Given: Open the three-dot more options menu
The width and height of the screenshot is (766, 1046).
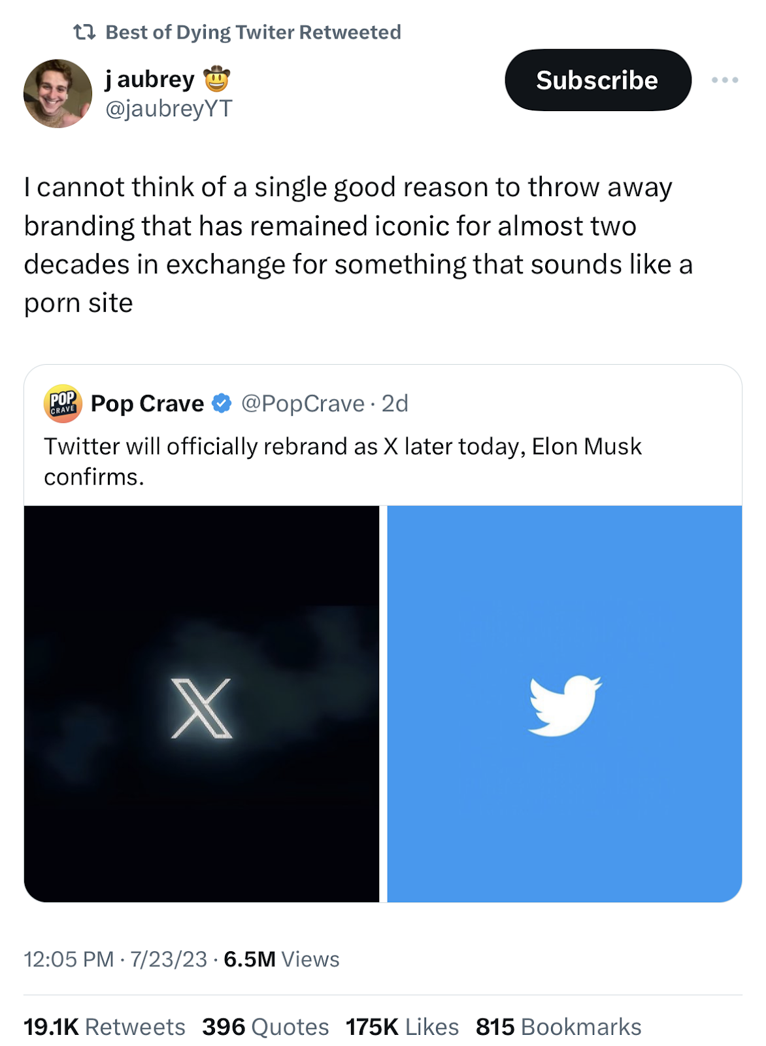Looking at the screenshot, I should (x=725, y=80).
